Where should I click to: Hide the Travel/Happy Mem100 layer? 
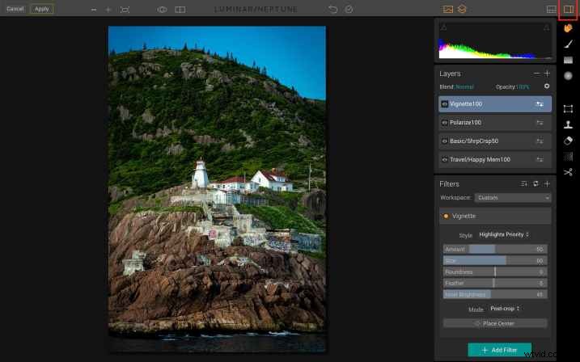(x=445, y=159)
